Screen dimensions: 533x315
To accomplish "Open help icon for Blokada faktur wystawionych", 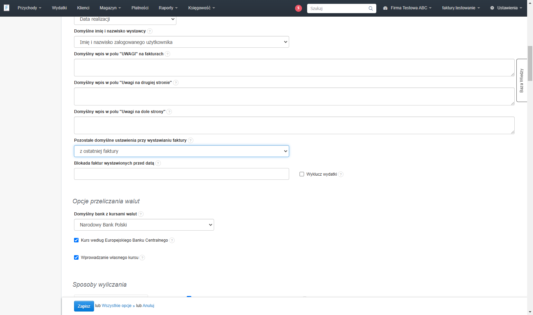I will click(158, 163).
